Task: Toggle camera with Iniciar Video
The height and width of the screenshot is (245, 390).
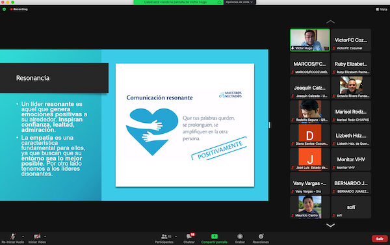Action: pyautogui.click(x=37, y=237)
